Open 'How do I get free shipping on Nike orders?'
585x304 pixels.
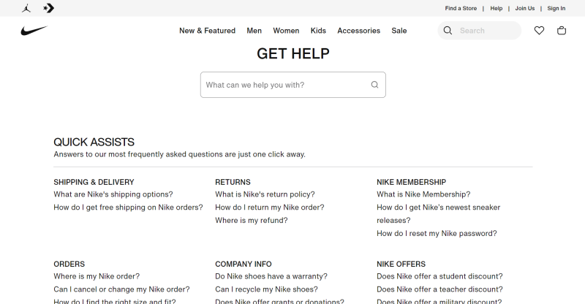(x=128, y=208)
